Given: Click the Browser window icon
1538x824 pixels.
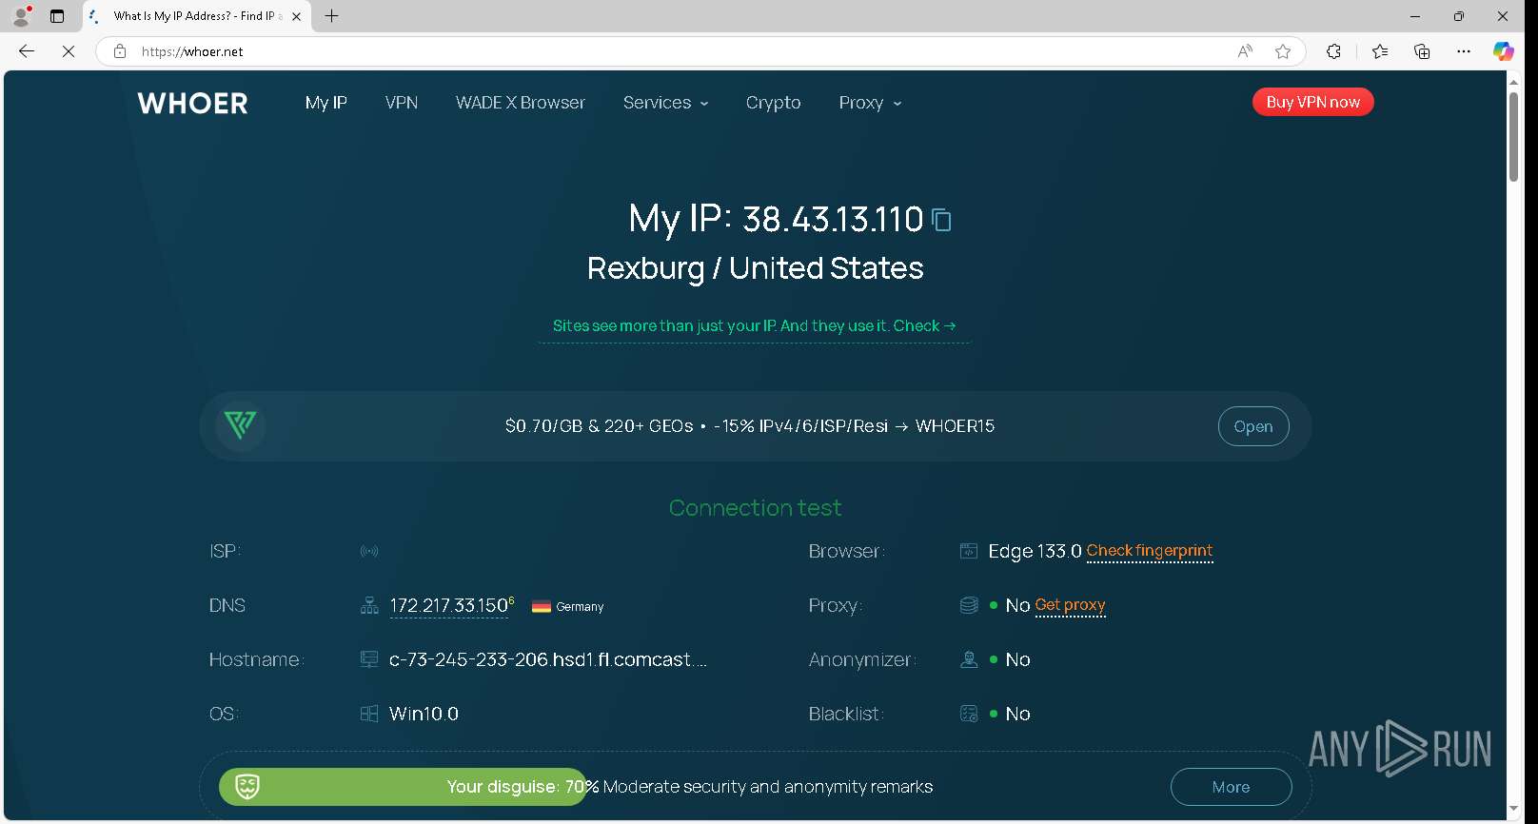Looking at the screenshot, I should pyautogui.click(x=969, y=551).
